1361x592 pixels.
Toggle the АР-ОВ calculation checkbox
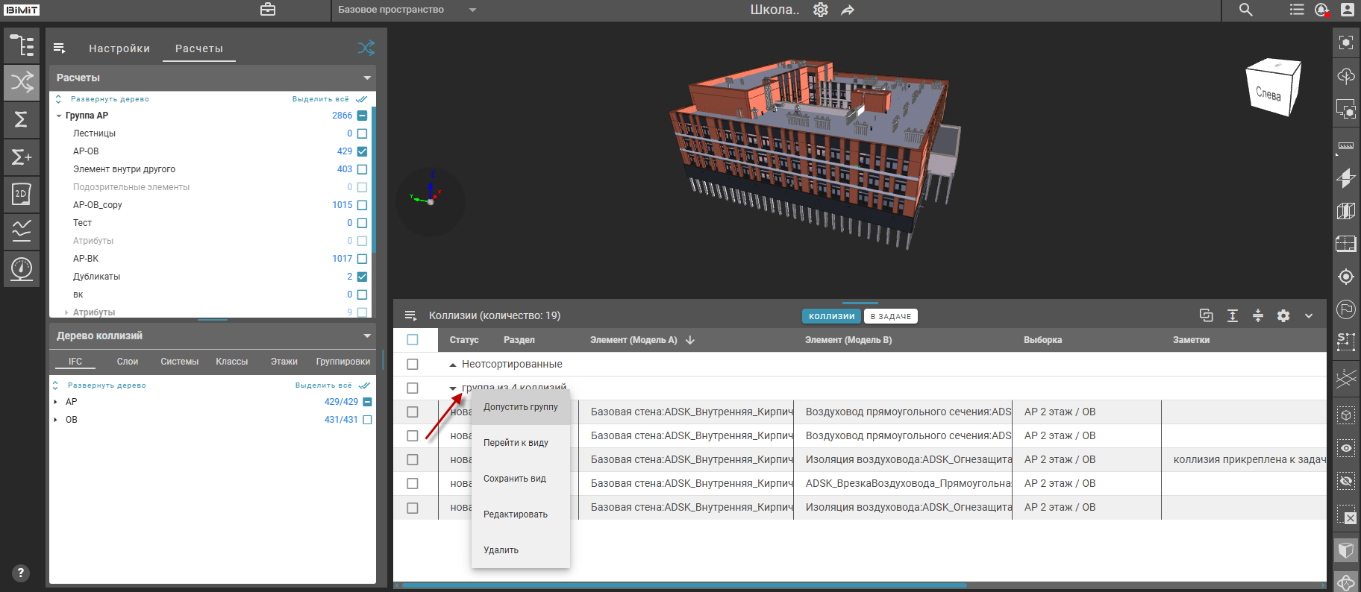point(362,151)
